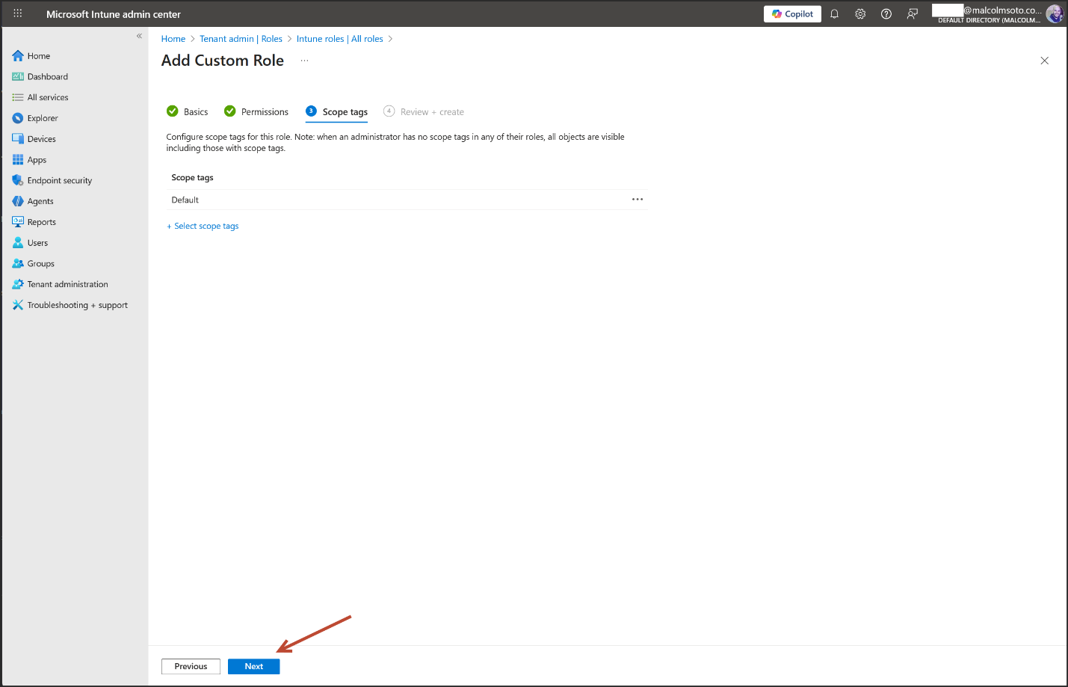Open Tenant admin | Roles breadcrumb
The image size is (1068, 687).
tap(241, 39)
